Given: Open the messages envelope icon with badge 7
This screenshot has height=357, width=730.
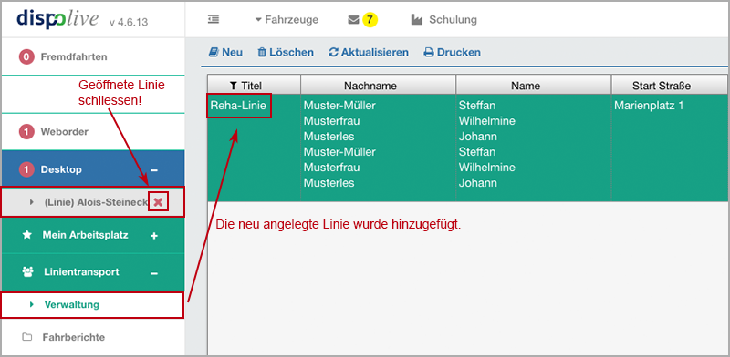Looking at the screenshot, I should (354, 20).
